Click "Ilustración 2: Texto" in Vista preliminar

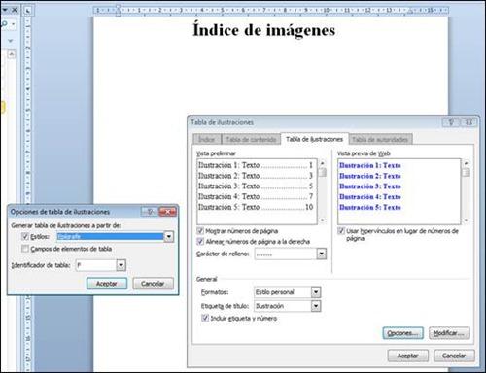click(228, 176)
